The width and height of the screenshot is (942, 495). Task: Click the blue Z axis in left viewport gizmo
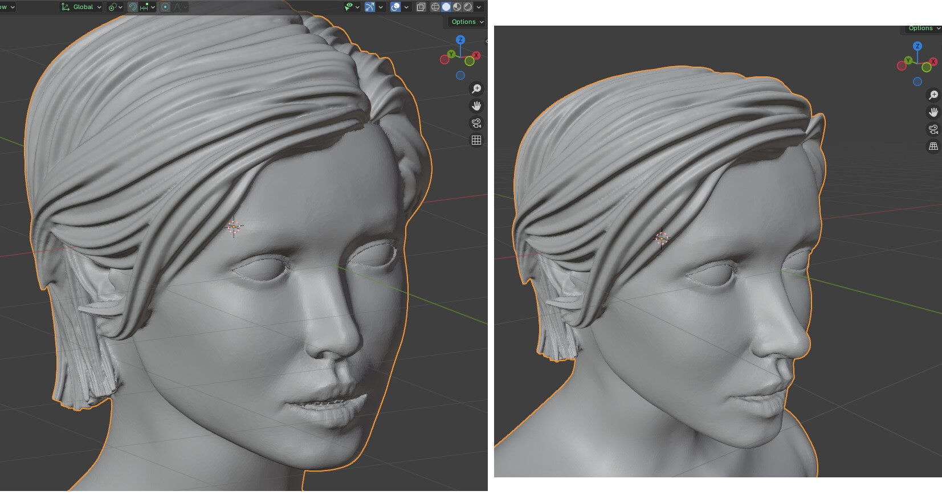460,40
